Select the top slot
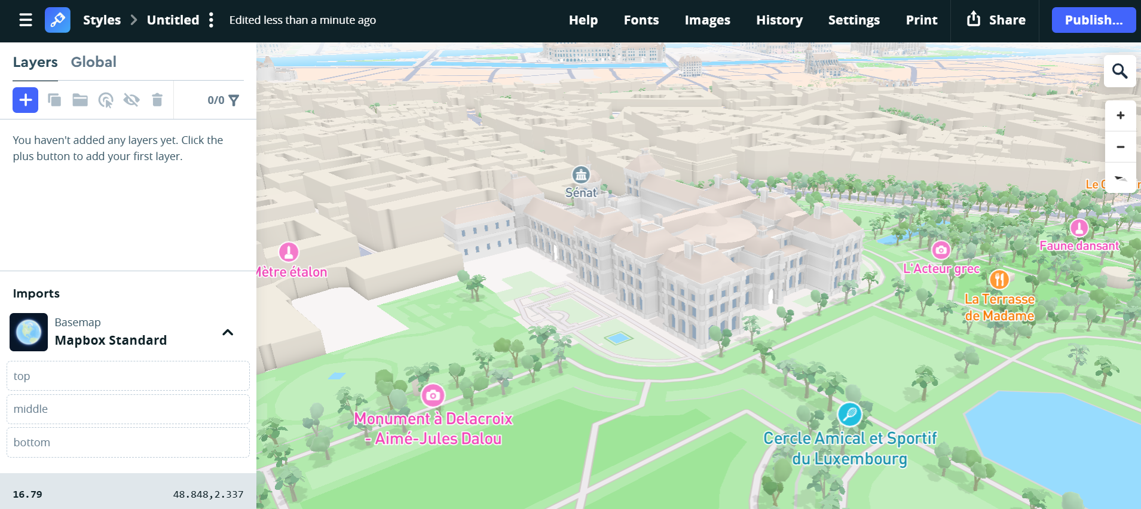Viewport: 1141px width, 509px height. (x=128, y=376)
